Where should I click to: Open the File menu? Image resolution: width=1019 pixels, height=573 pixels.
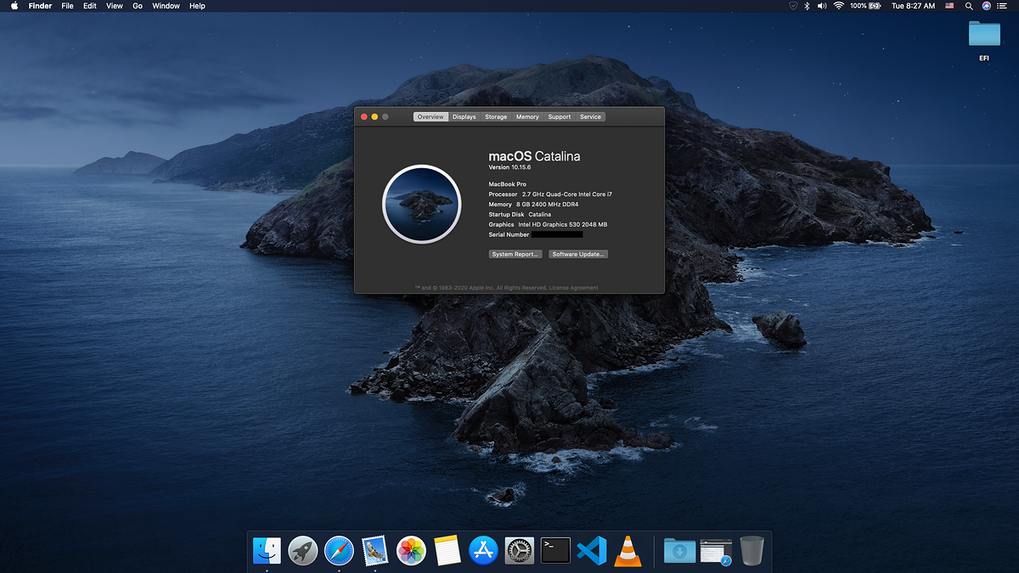click(67, 6)
